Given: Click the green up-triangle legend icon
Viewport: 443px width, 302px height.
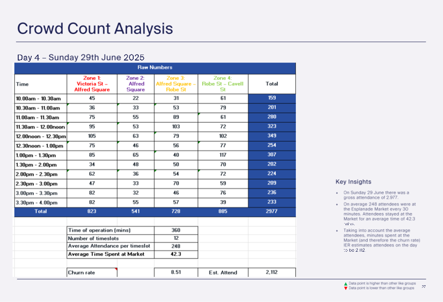Looking at the screenshot, I should point(346,284).
